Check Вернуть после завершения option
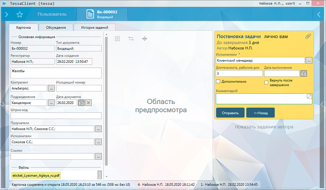Image resolution: width=326 pixels, height=190 pixels. click(x=266, y=83)
